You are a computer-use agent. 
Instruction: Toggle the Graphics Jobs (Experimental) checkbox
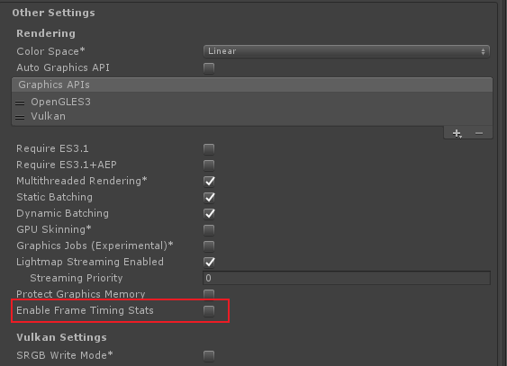coord(209,246)
